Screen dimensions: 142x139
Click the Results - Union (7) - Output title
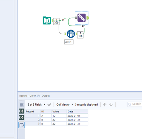(34, 96)
